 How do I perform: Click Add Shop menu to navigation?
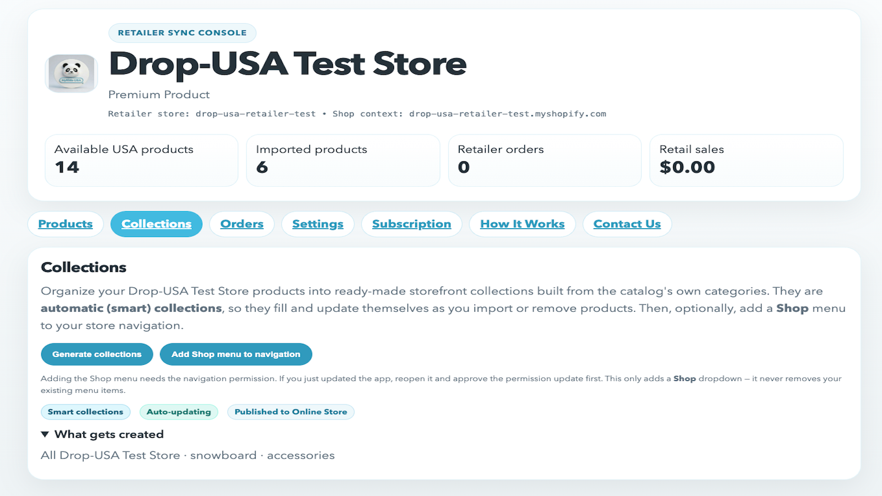coord(236,354)
